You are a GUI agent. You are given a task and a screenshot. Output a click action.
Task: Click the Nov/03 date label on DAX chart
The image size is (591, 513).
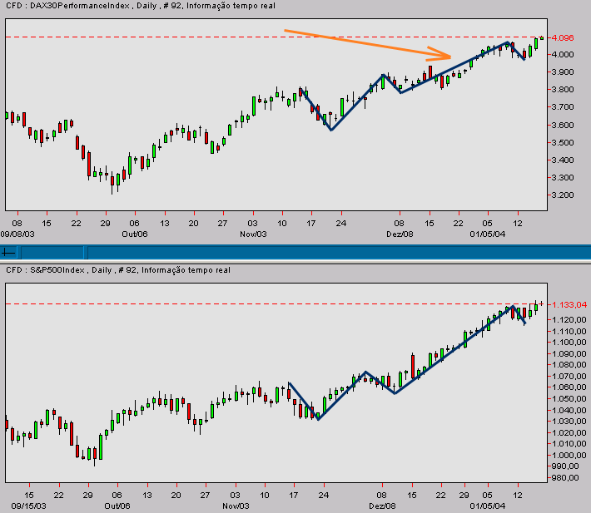[253, 234]
